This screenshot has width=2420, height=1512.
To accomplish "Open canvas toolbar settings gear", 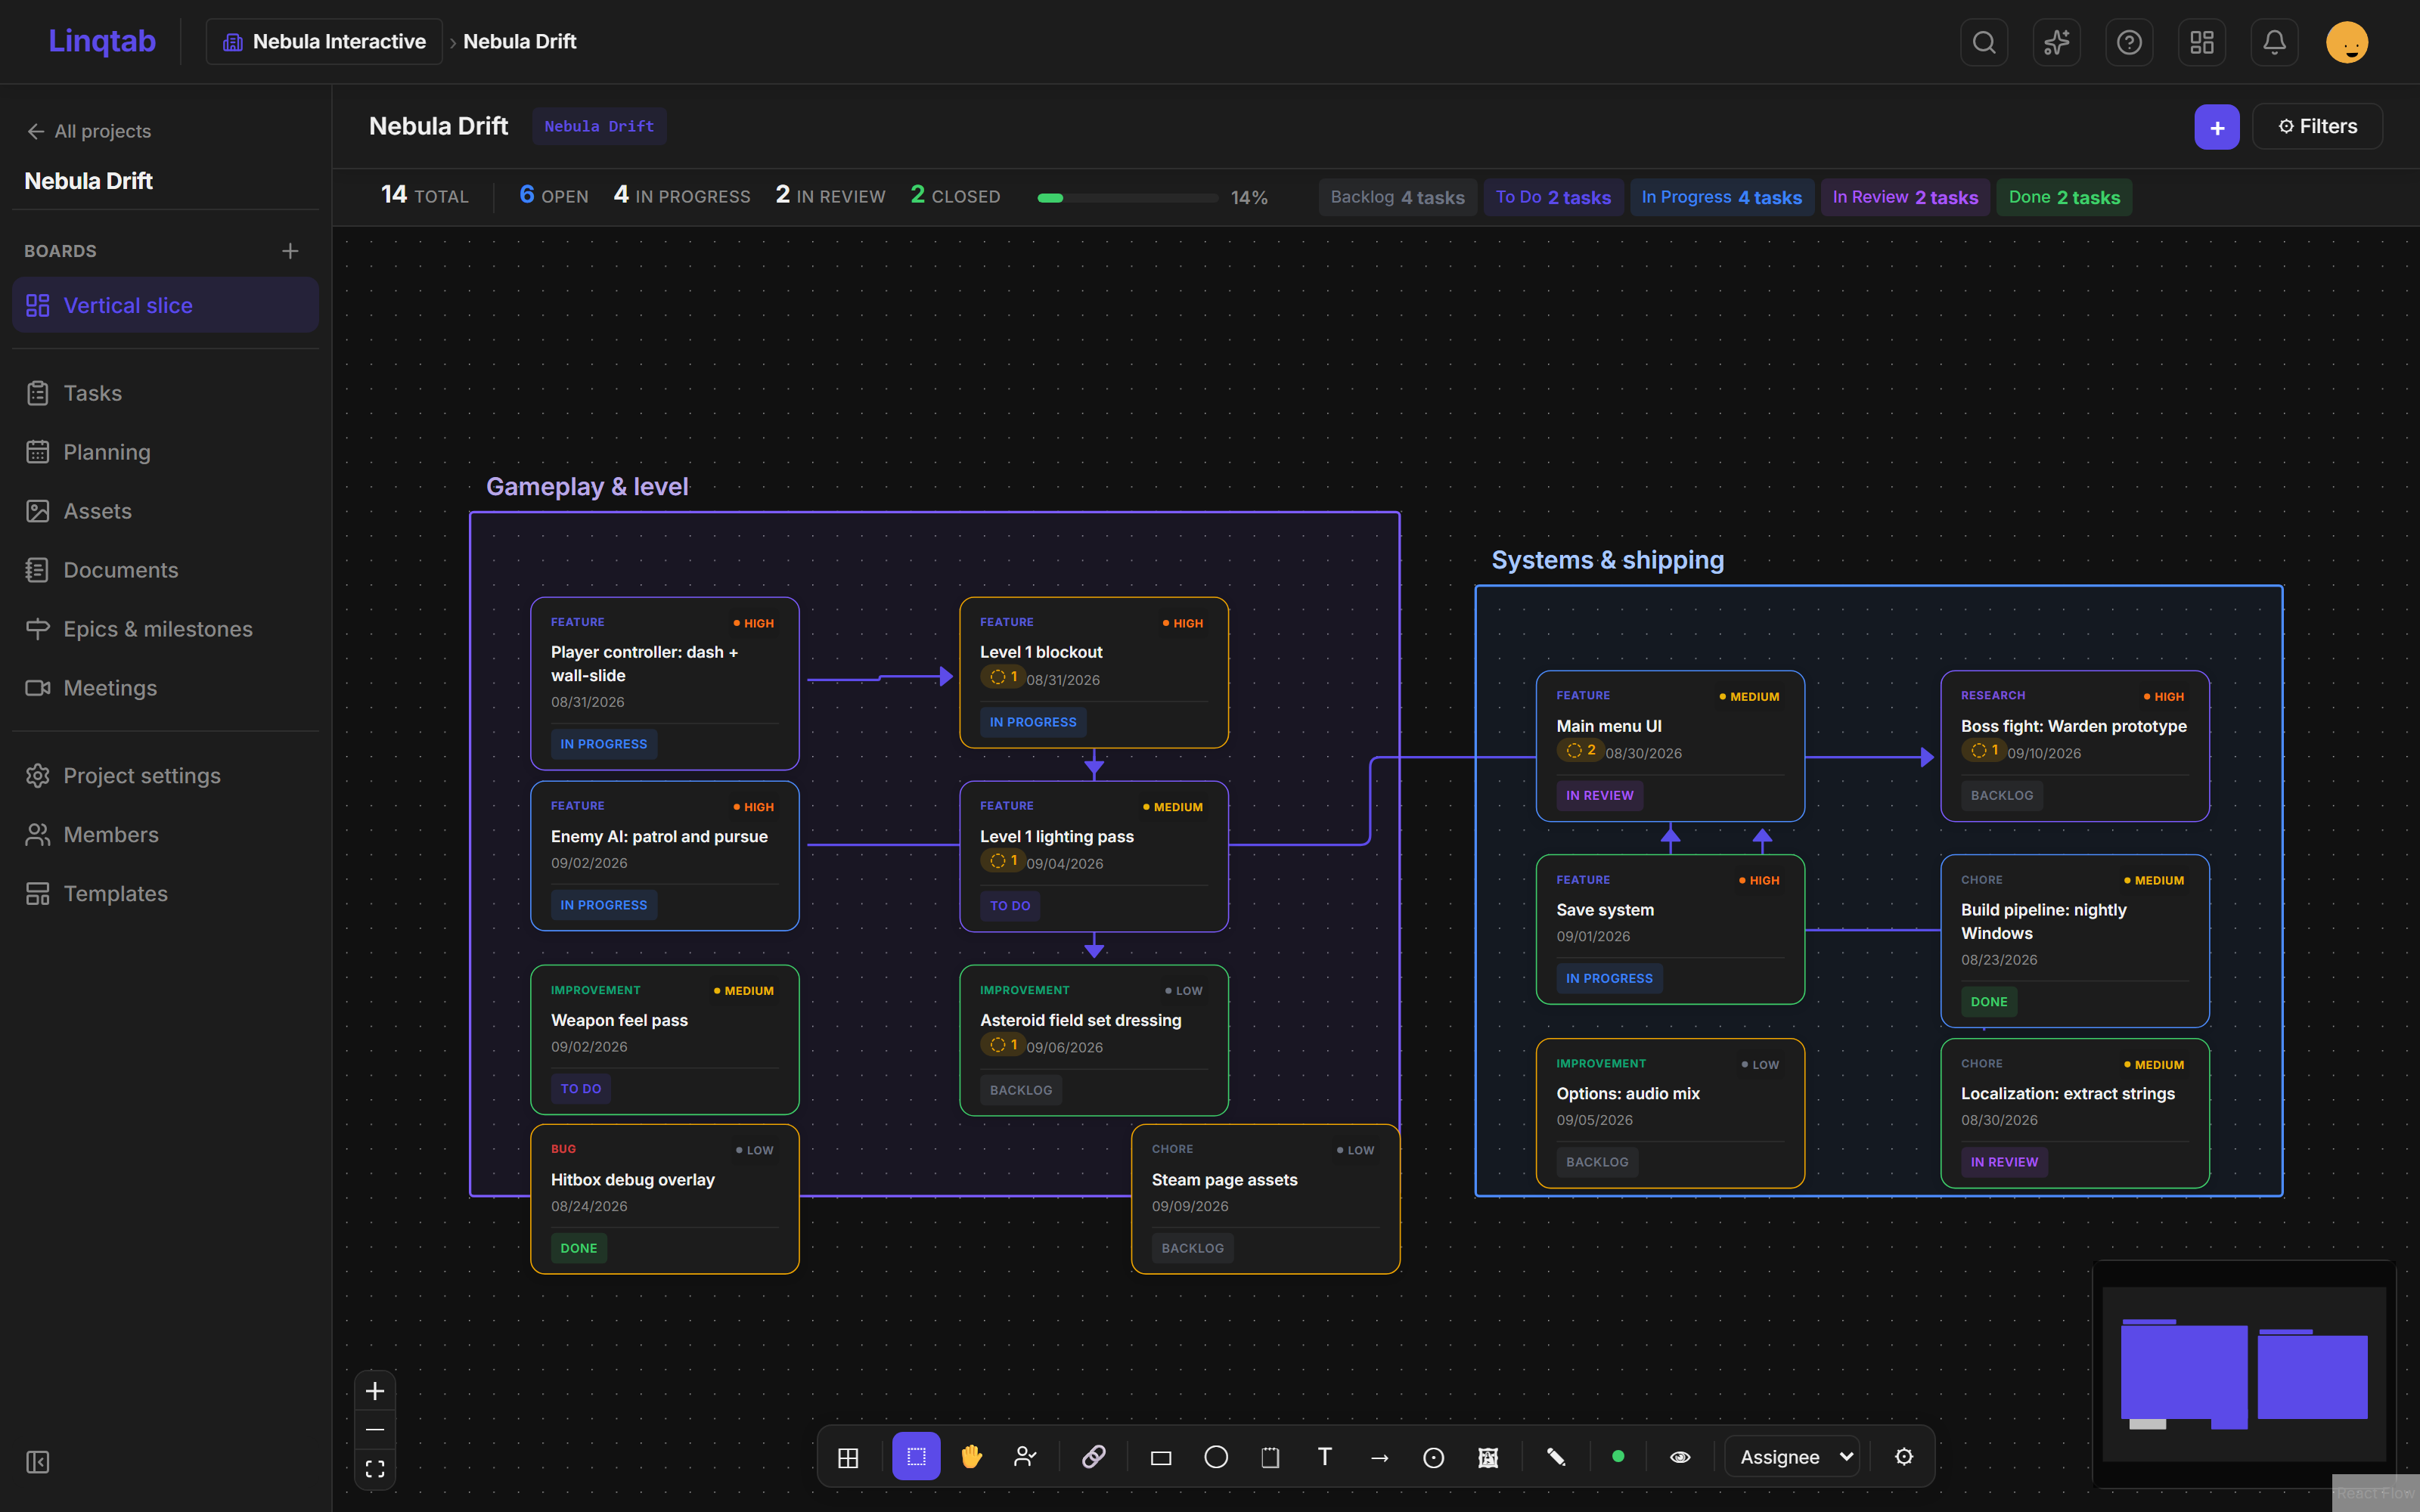I will point(1904,1457).
